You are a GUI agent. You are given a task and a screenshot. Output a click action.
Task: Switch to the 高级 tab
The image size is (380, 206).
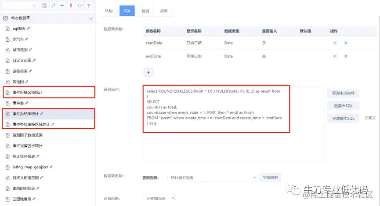point(164,11)
